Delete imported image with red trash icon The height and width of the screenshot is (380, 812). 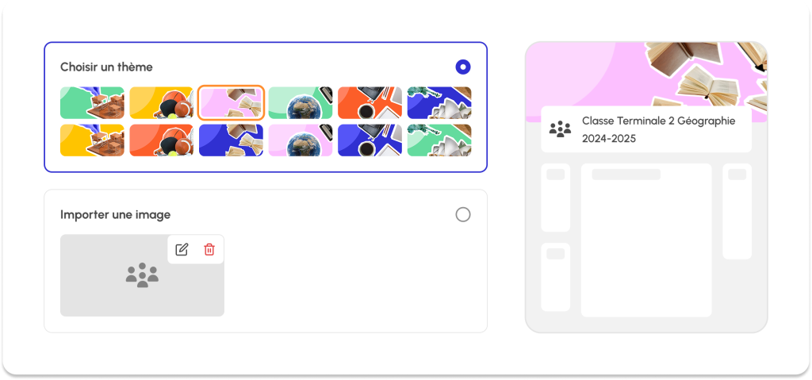209,249
